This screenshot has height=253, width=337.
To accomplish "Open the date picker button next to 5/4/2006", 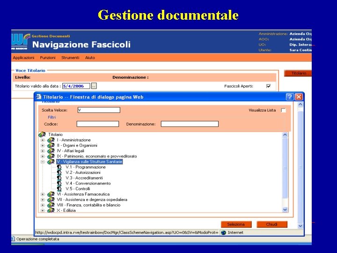I will click(x=94, y=86).
